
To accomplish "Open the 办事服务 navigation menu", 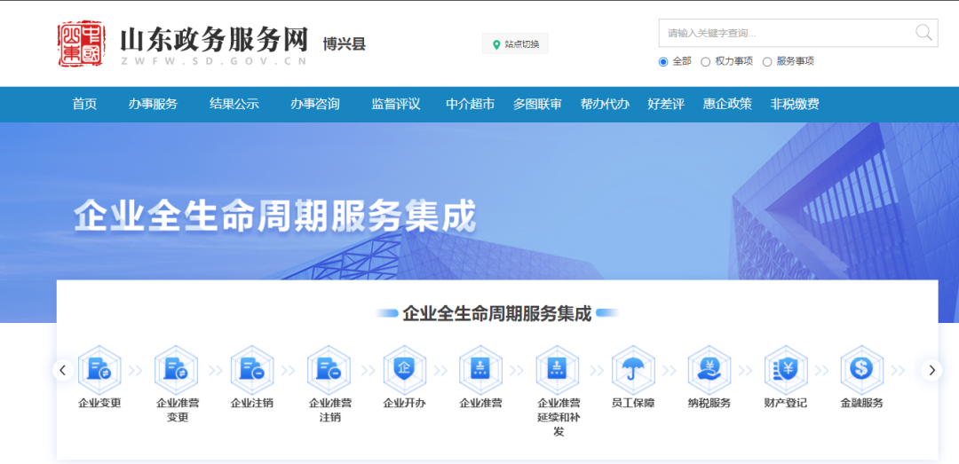I will (x=153, y=104).
